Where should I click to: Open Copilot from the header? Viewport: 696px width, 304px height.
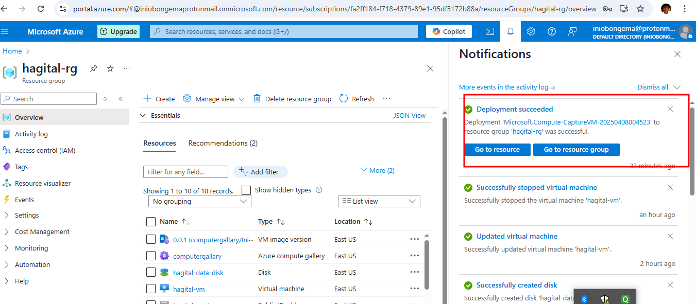[449, 31]
